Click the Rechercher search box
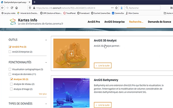The width and height of the screenshot is (173, 108). 142,8
